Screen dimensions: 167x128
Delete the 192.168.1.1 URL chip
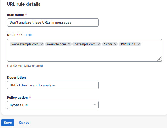point(138,44)
